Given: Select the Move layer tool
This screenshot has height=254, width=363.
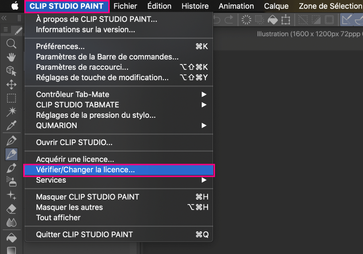Looking at the screenshot, I should (x=11, y=85).
